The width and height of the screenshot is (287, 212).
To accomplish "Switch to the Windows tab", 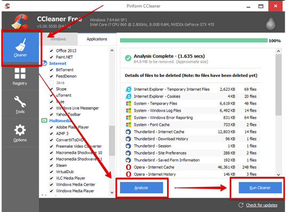I will [x=58, y=39].
